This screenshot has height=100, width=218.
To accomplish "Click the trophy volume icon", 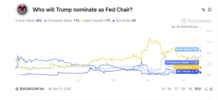I will (17, 89).
